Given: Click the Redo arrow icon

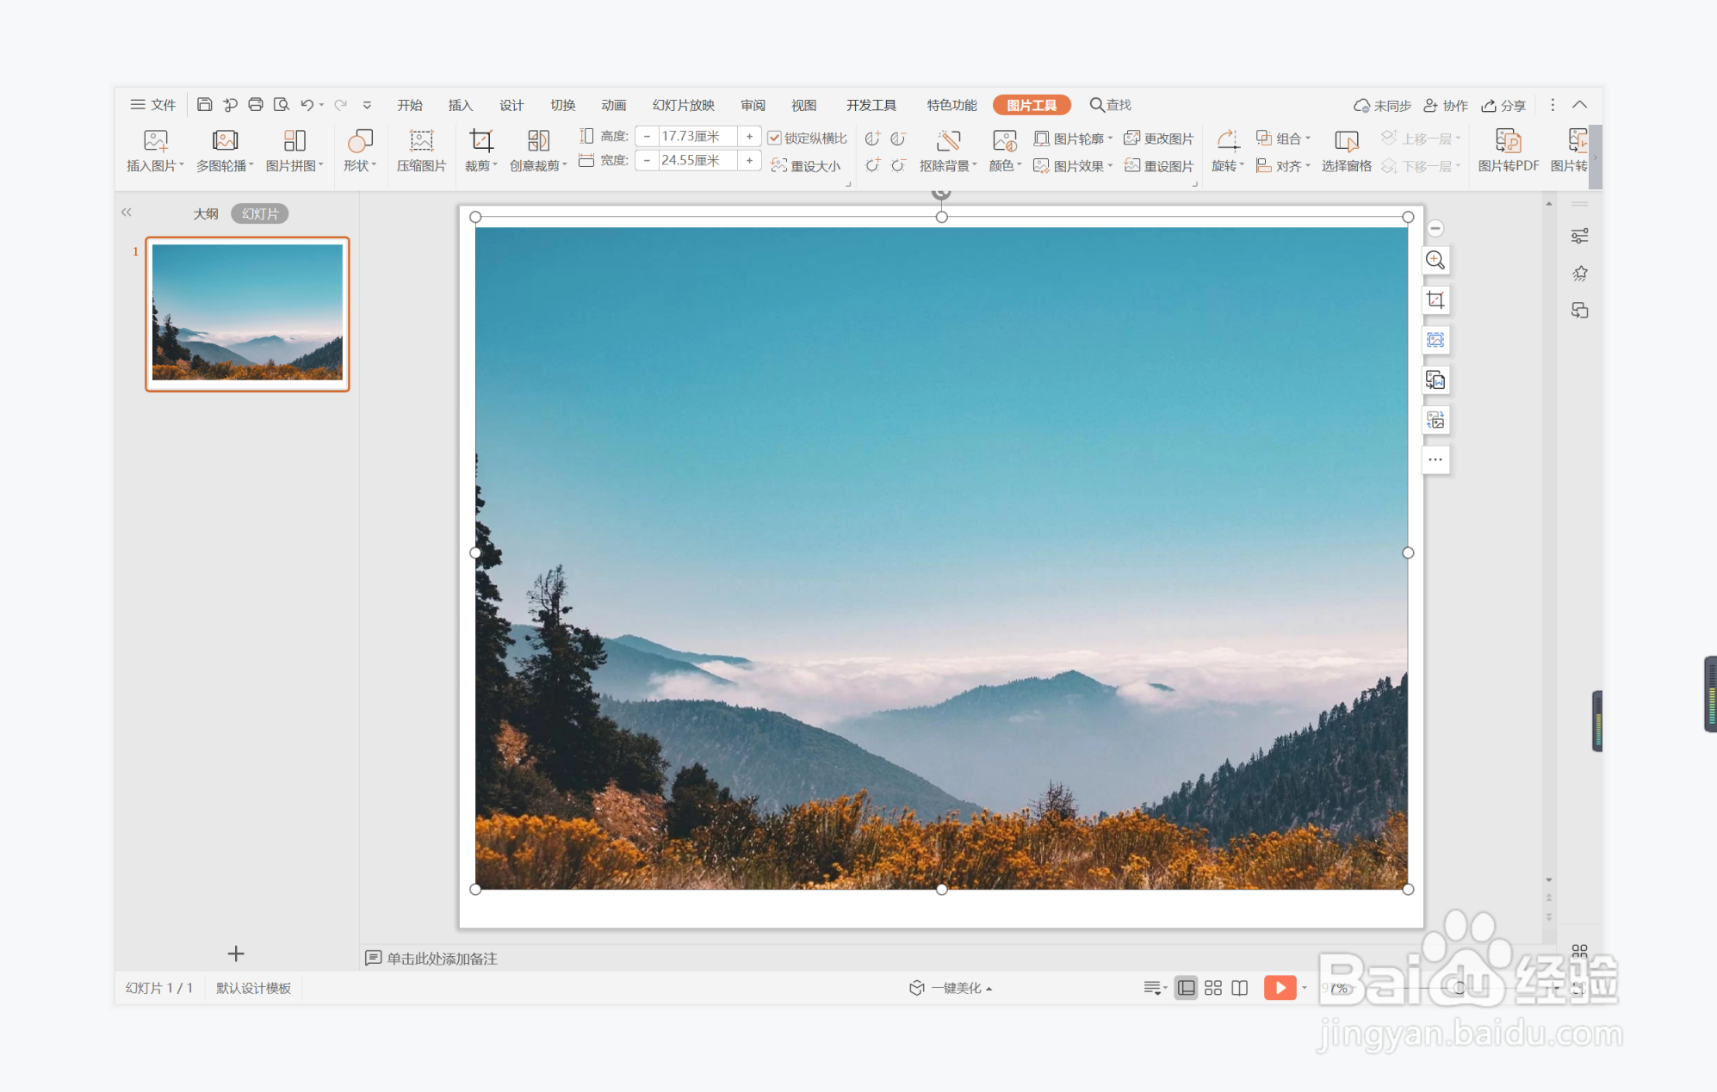Looking at the screenshot, I should point(341,105).
